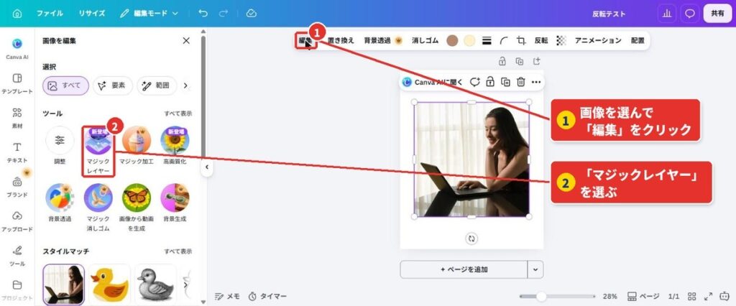This screenshot has height=306, width=736.
Task: Open the 背景生成 tool
Action: (175, 203)
